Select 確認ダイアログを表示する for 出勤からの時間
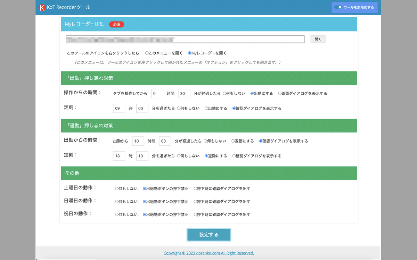Image resolution: width=417 pixels, height=260 pixels. [261, 141]
